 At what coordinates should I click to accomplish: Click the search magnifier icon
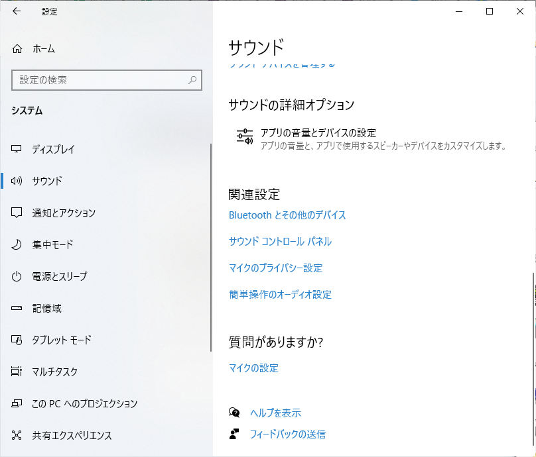[192, 80]
